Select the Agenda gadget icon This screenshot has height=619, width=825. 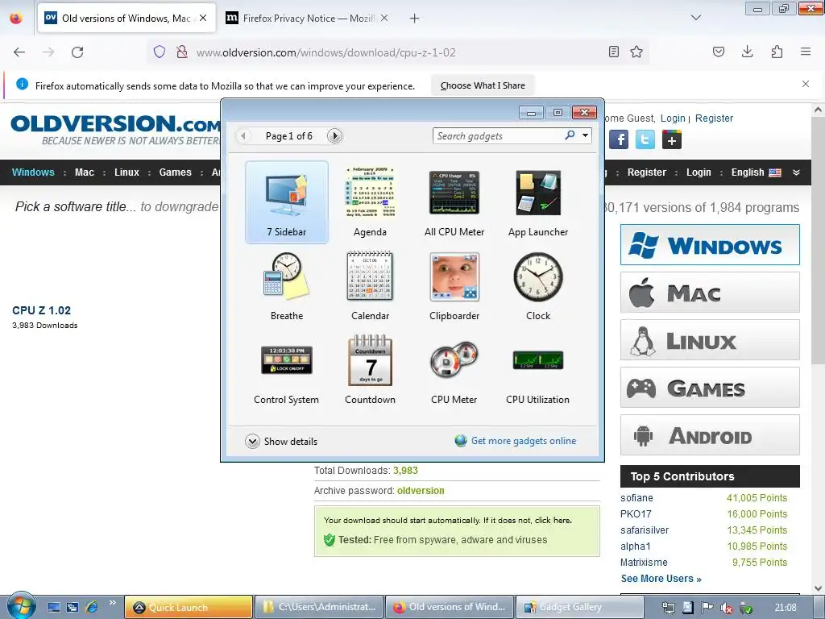click(x=370, y=192)
